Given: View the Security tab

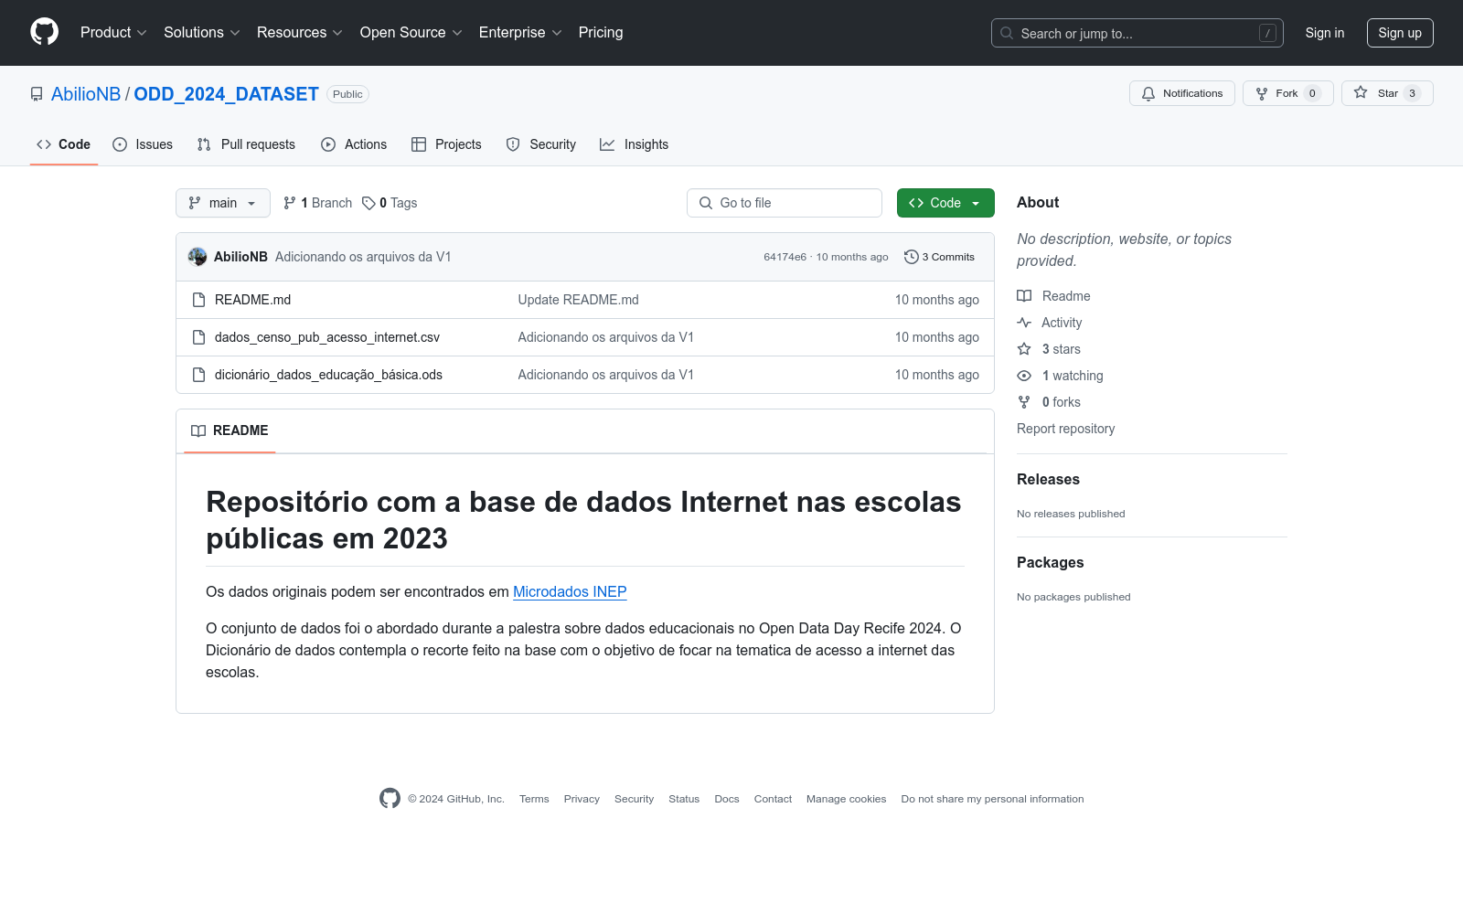Looking at the screenshot, I should coord(541,144).
